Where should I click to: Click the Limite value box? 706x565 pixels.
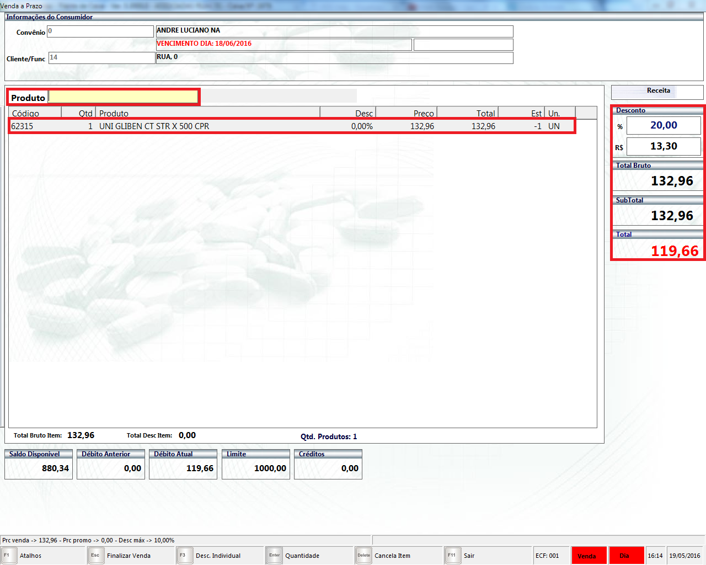(x=255, y=468)
